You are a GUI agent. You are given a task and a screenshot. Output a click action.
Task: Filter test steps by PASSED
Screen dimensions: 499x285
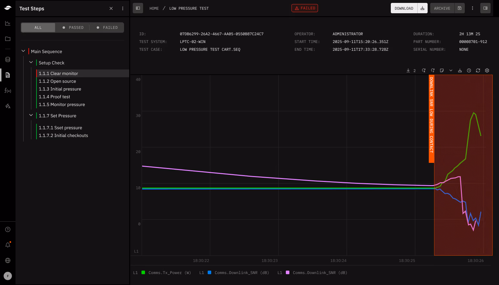coord(73,27)
